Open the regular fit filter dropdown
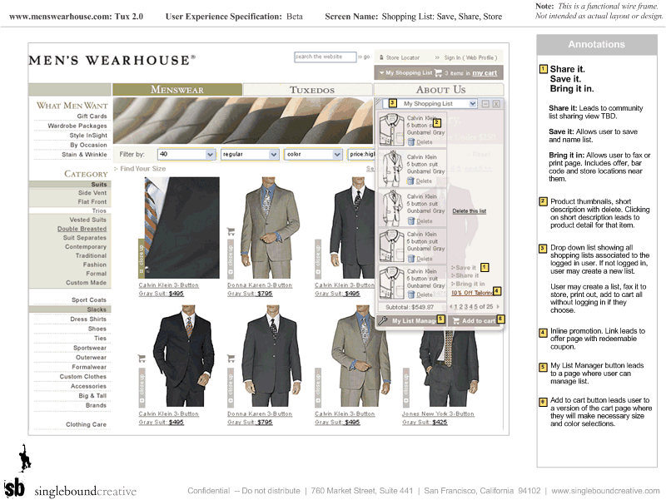 click(x=250, y=154)
